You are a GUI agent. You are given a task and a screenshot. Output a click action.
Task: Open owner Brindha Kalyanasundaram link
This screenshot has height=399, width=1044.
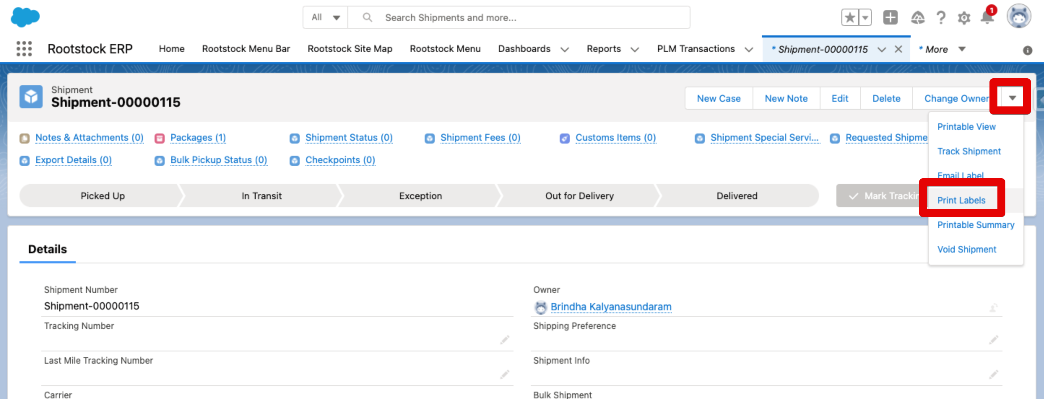611,307
